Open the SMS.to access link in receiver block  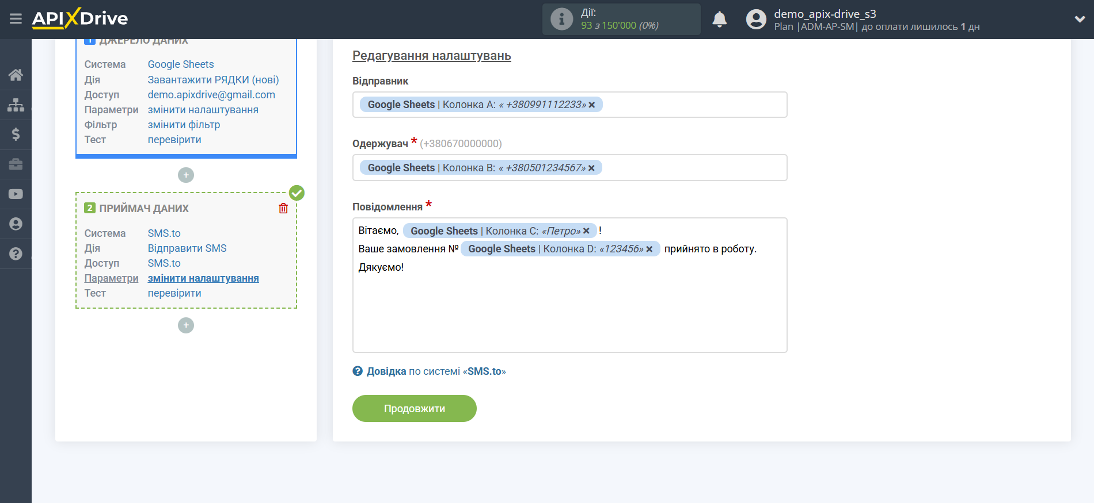164,263
